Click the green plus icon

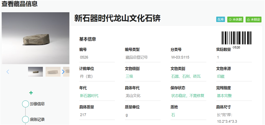point(31,93)
